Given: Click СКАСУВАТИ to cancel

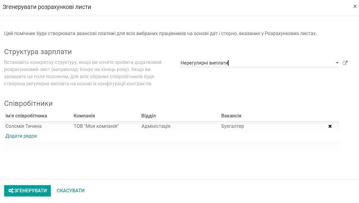Looking at the screenshot, I should click(x=70, y=191).
